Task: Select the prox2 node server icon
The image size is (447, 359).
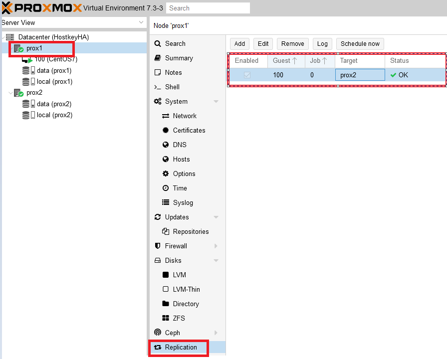Action: (x=18, y=93)
